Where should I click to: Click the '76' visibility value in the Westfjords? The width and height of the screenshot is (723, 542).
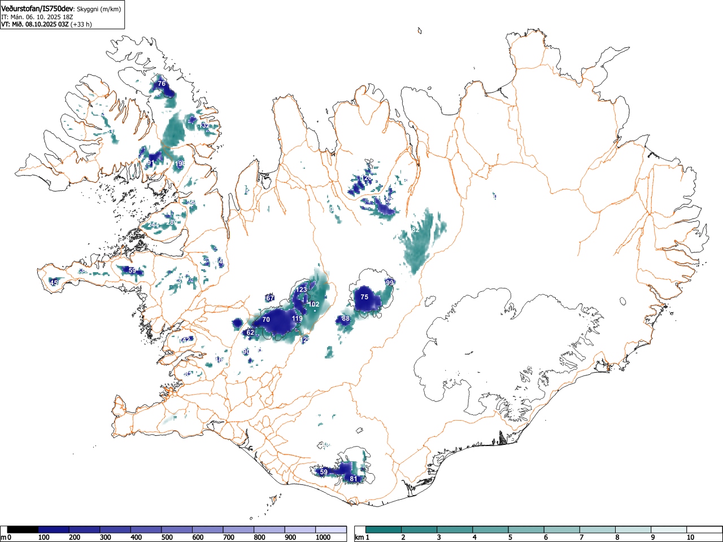coord(162,84)
